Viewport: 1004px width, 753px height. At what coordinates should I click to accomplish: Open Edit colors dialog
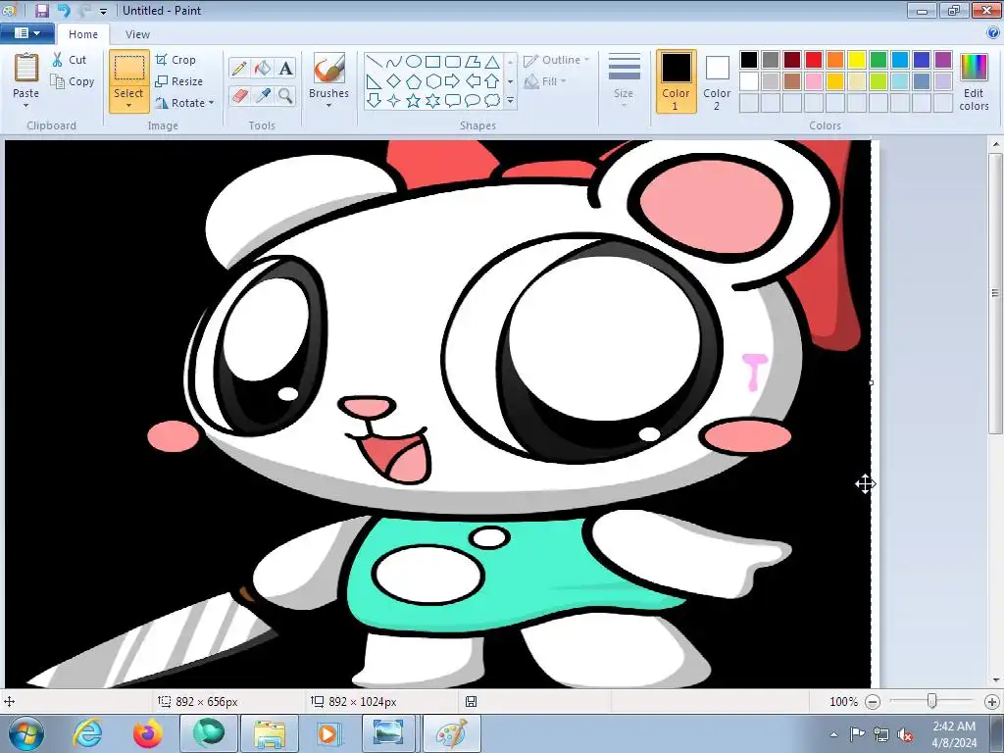(974, 82)
